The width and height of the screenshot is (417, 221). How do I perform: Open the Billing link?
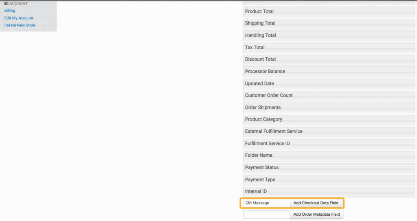(10, 11)
